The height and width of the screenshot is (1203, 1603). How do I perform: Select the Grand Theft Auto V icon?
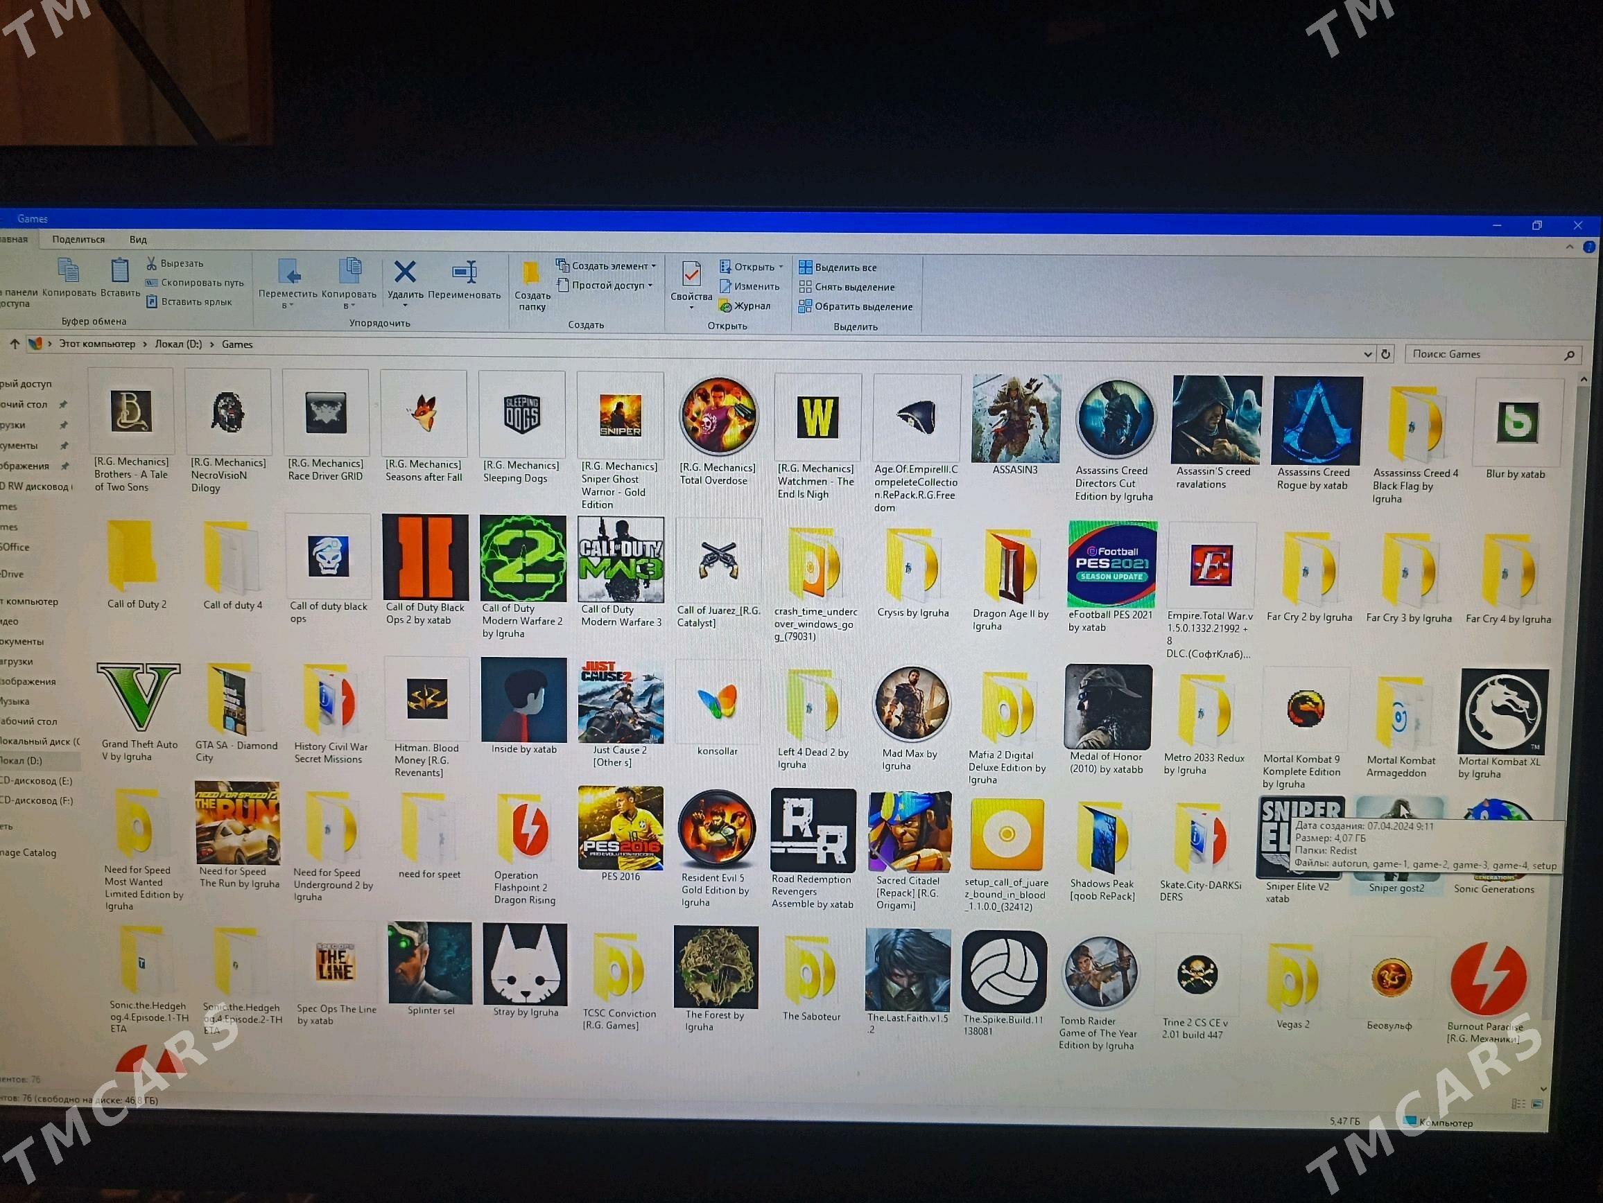pyautogui.click(x=139, y=696)
